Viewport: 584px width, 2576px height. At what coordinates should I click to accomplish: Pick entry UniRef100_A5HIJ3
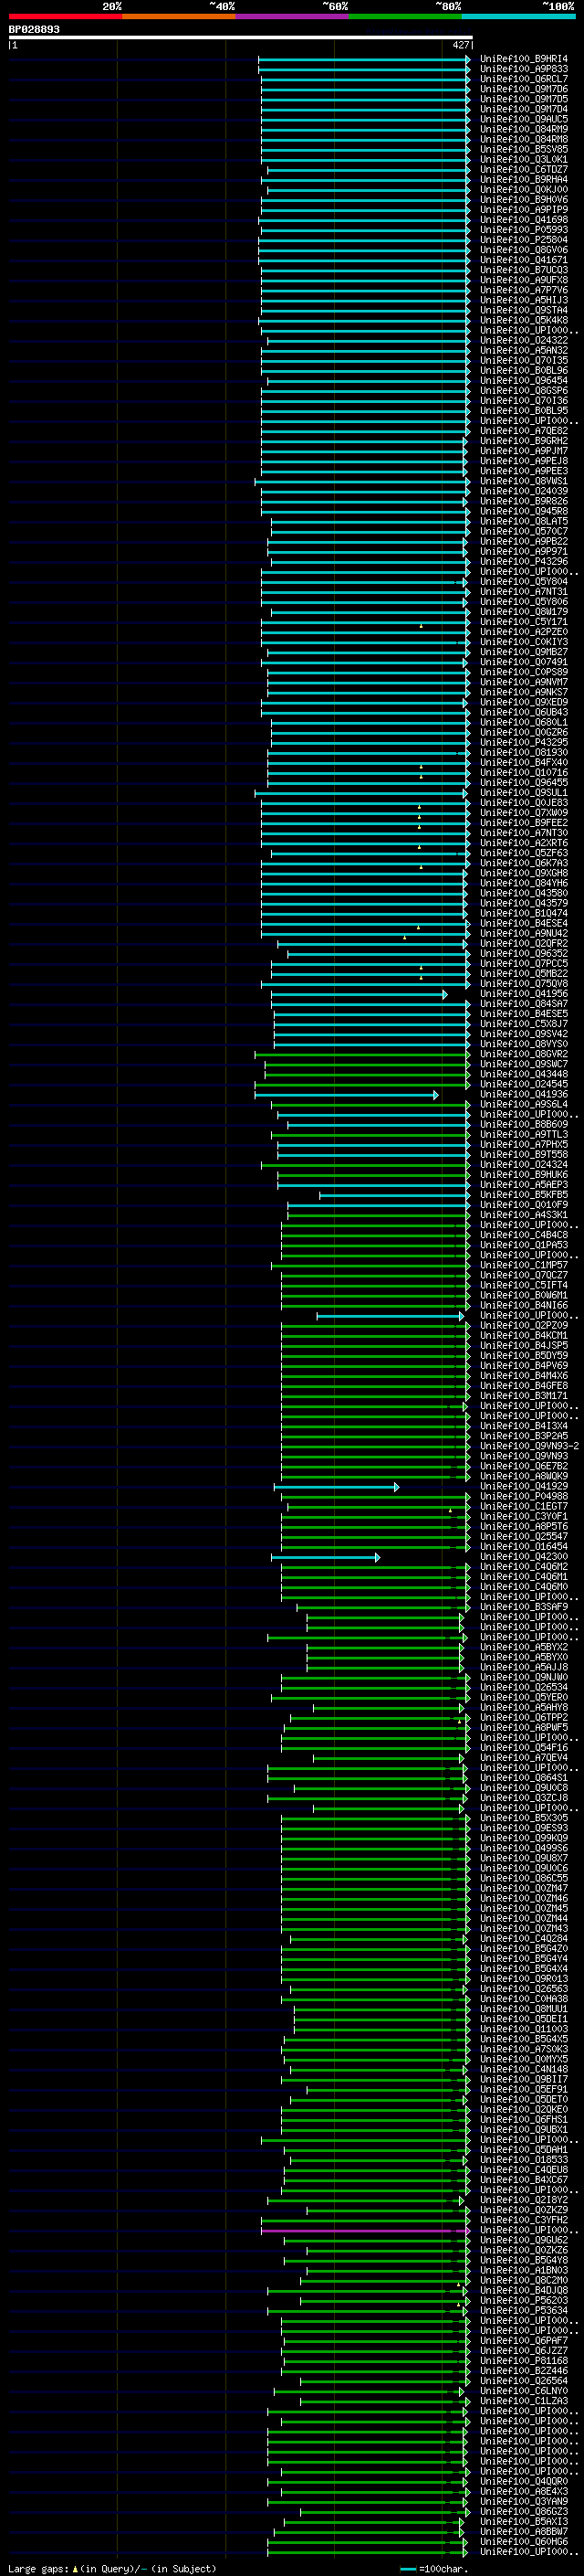pyautogui.click(x=523, y=300)
